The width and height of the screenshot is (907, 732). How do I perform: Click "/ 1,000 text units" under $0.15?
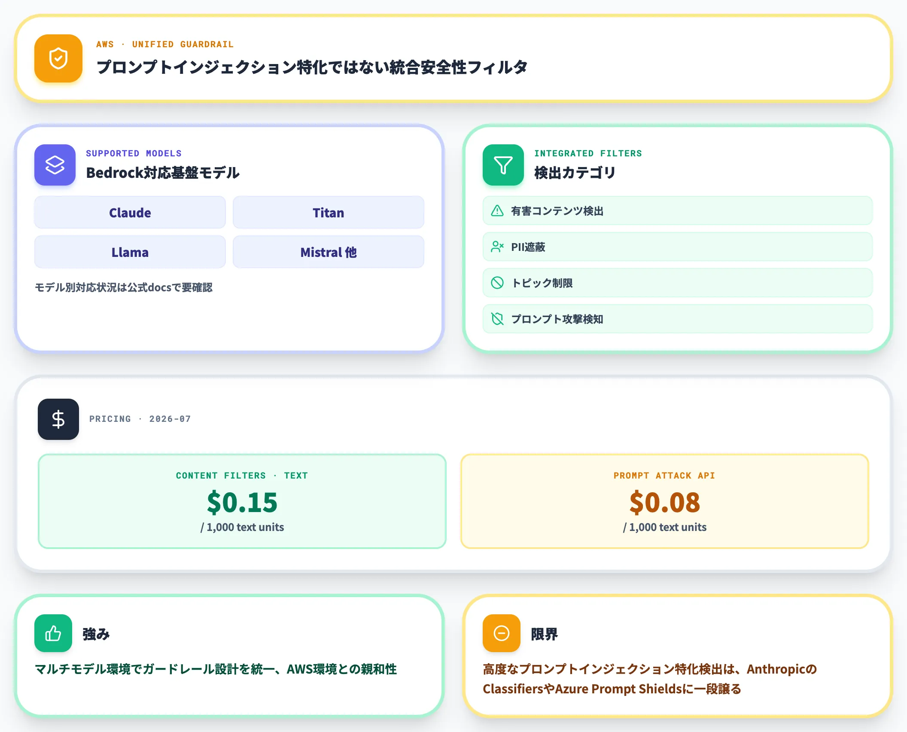pos(242,527)
